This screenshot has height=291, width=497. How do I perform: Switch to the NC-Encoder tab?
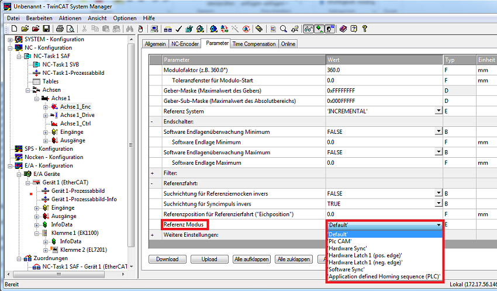pos(185,44)
